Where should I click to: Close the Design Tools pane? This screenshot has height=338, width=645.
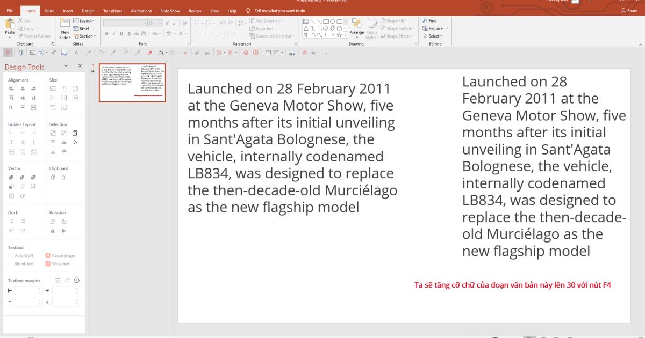[x=80, y=66]
